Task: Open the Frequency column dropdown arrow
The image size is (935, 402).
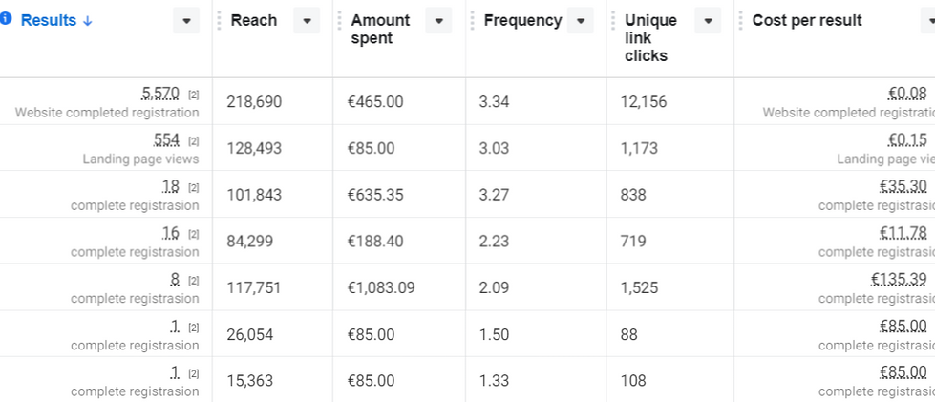Action: coord(581,21)
